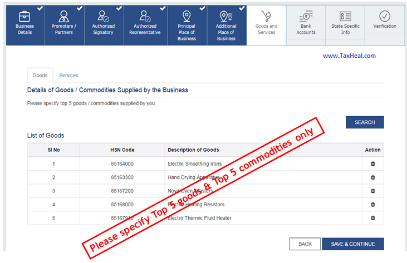
Task: Click the BACK button
Action: (x=305, y=244)
